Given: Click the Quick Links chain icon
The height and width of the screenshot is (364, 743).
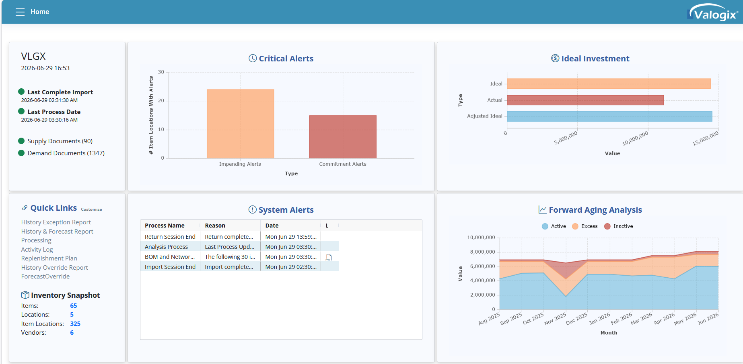Looking at the screenshot, I should pos(25,208).
